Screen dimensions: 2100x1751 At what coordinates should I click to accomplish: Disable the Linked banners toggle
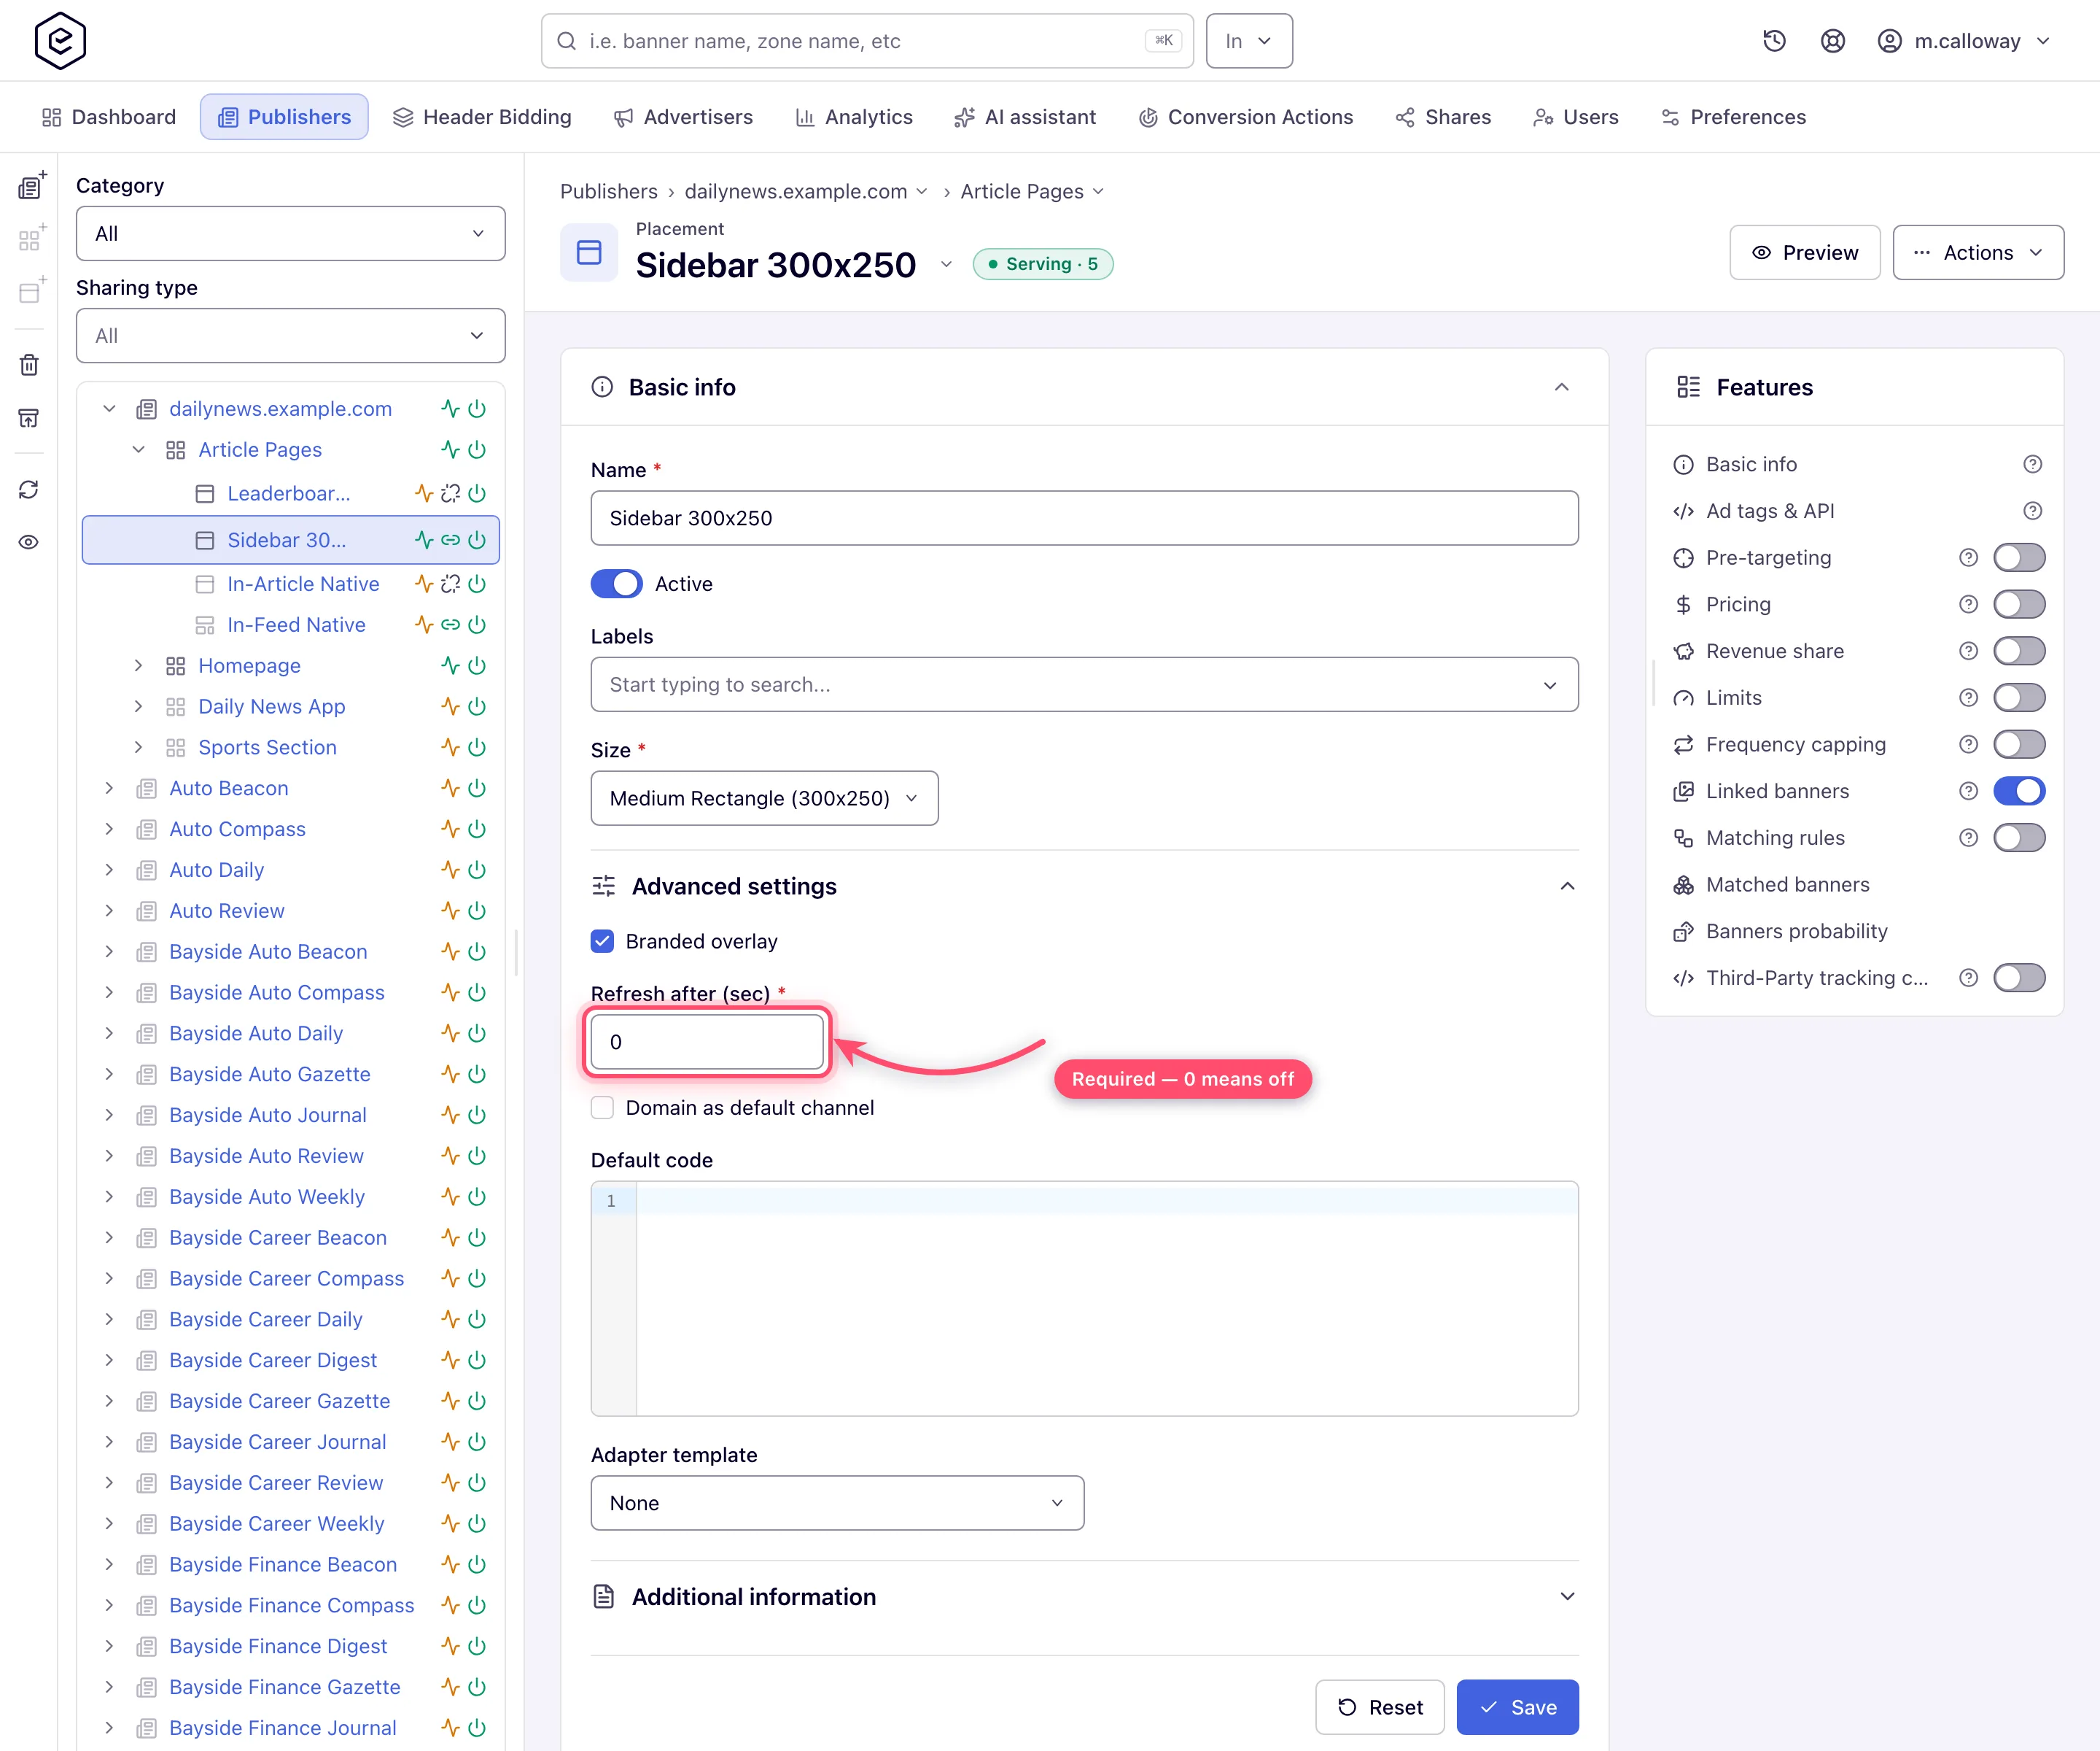click(x=2018, y=792)
